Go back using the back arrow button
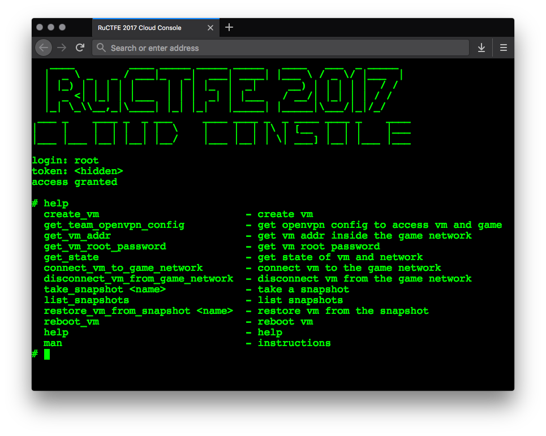This screenshot has width=546, height=436. [x=44, y=48]
